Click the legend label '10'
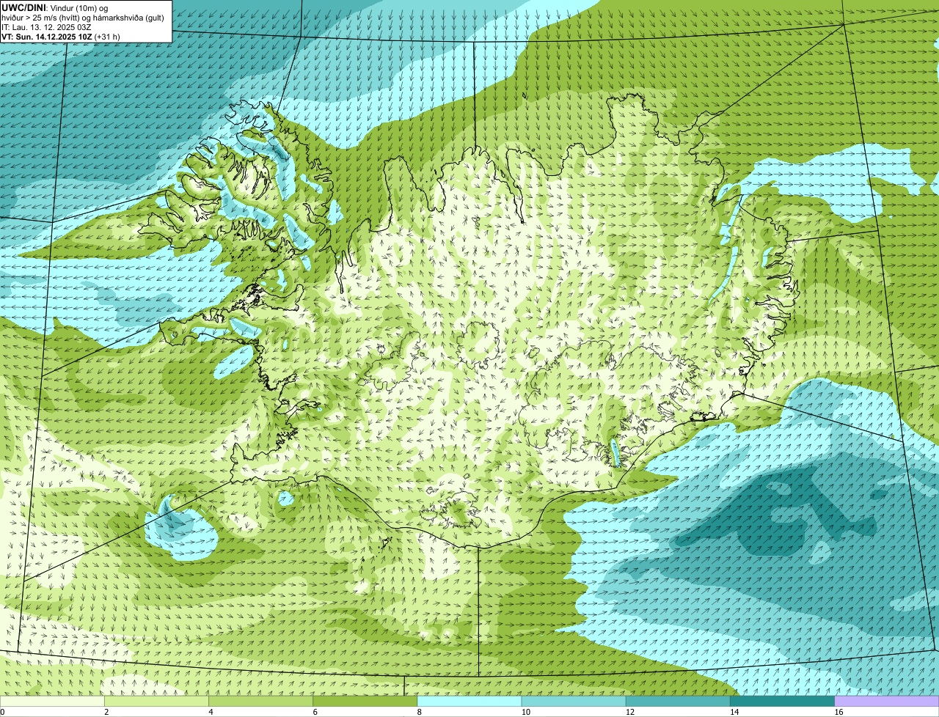This screenshot has width=939, height=717. click(x=526, y=712)
